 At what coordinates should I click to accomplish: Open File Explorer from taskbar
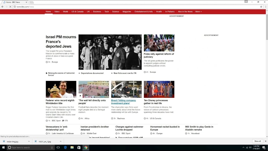pos(72,148)
